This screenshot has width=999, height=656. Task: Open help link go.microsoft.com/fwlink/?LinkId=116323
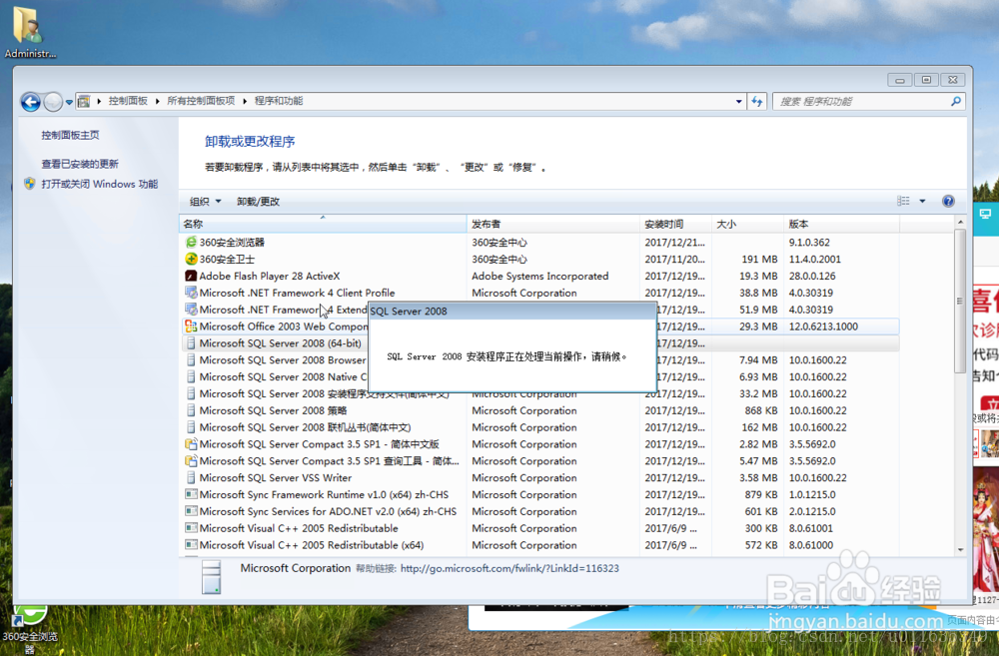[509, 568]
